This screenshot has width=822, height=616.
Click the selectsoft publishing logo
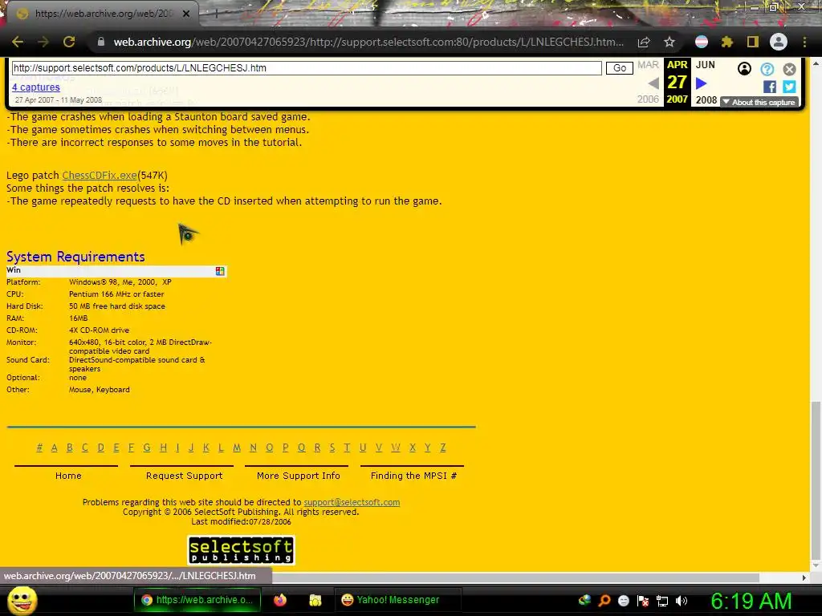(241, 550)
